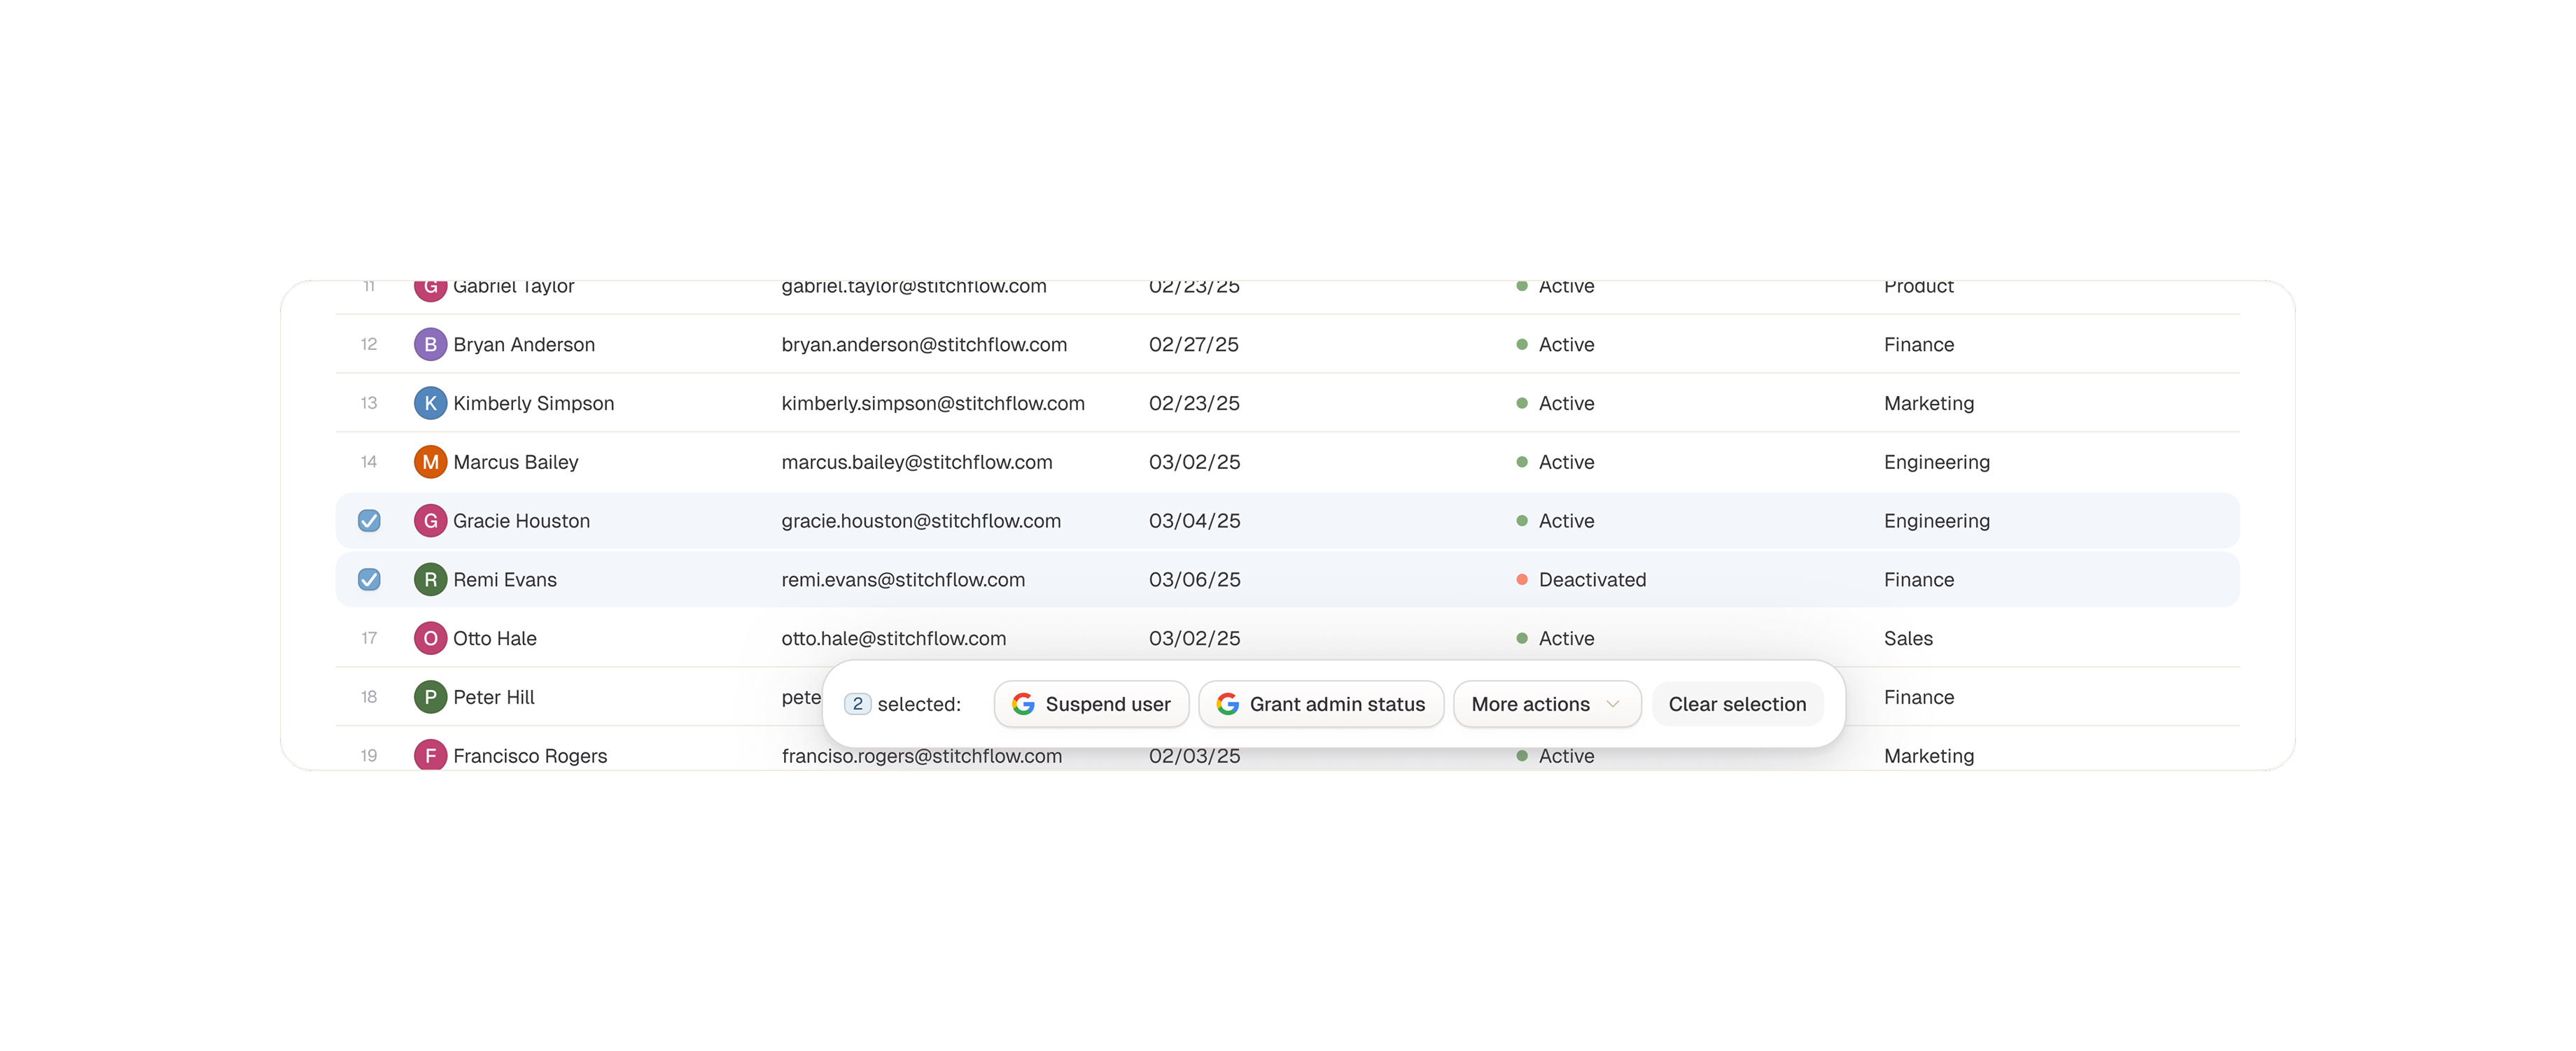Image resolution: width=2576 pixels, height=1051 pixels.
Task: Uncheck the Remi Evans row checkbox
Action: coord(369,580)
